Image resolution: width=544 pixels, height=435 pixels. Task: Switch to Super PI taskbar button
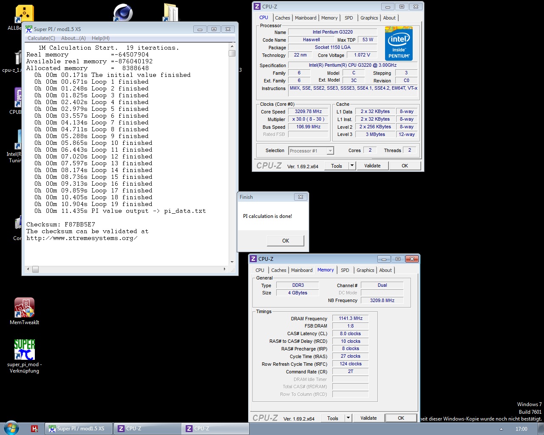78,429
